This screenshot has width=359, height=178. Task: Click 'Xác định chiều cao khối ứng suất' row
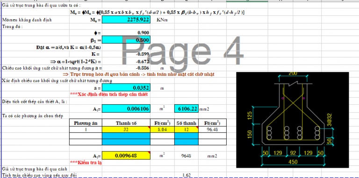tap(57, 81)
